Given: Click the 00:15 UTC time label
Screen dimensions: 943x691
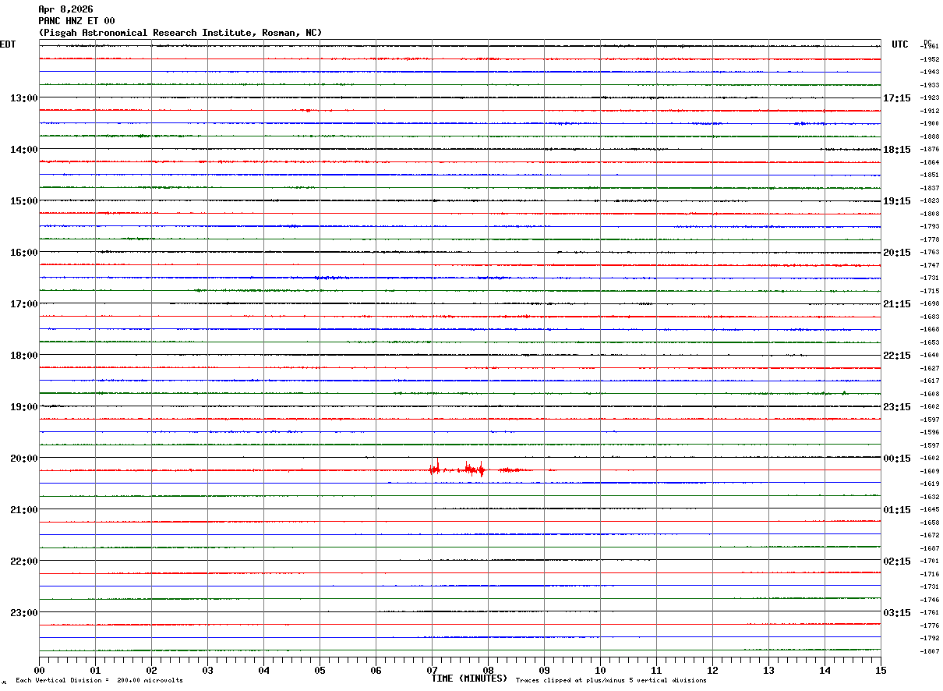Looking at the screenshot, I should coord(896,459).
